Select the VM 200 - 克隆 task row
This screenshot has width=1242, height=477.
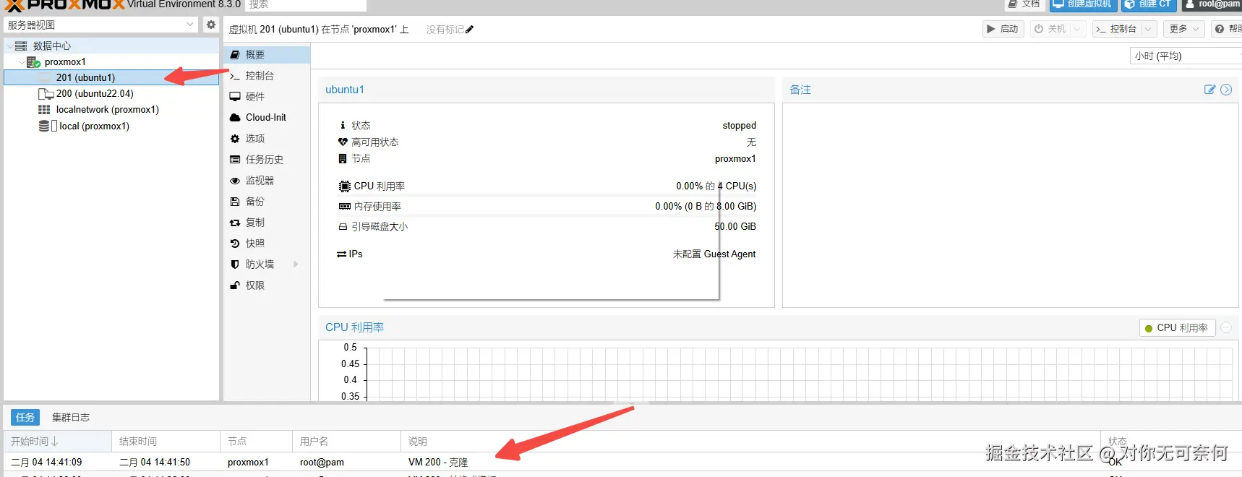622,463
